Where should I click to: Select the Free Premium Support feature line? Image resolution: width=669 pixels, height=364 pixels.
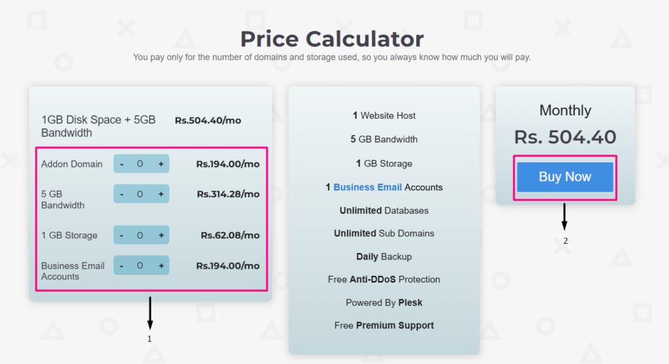(x=384, y=326)
